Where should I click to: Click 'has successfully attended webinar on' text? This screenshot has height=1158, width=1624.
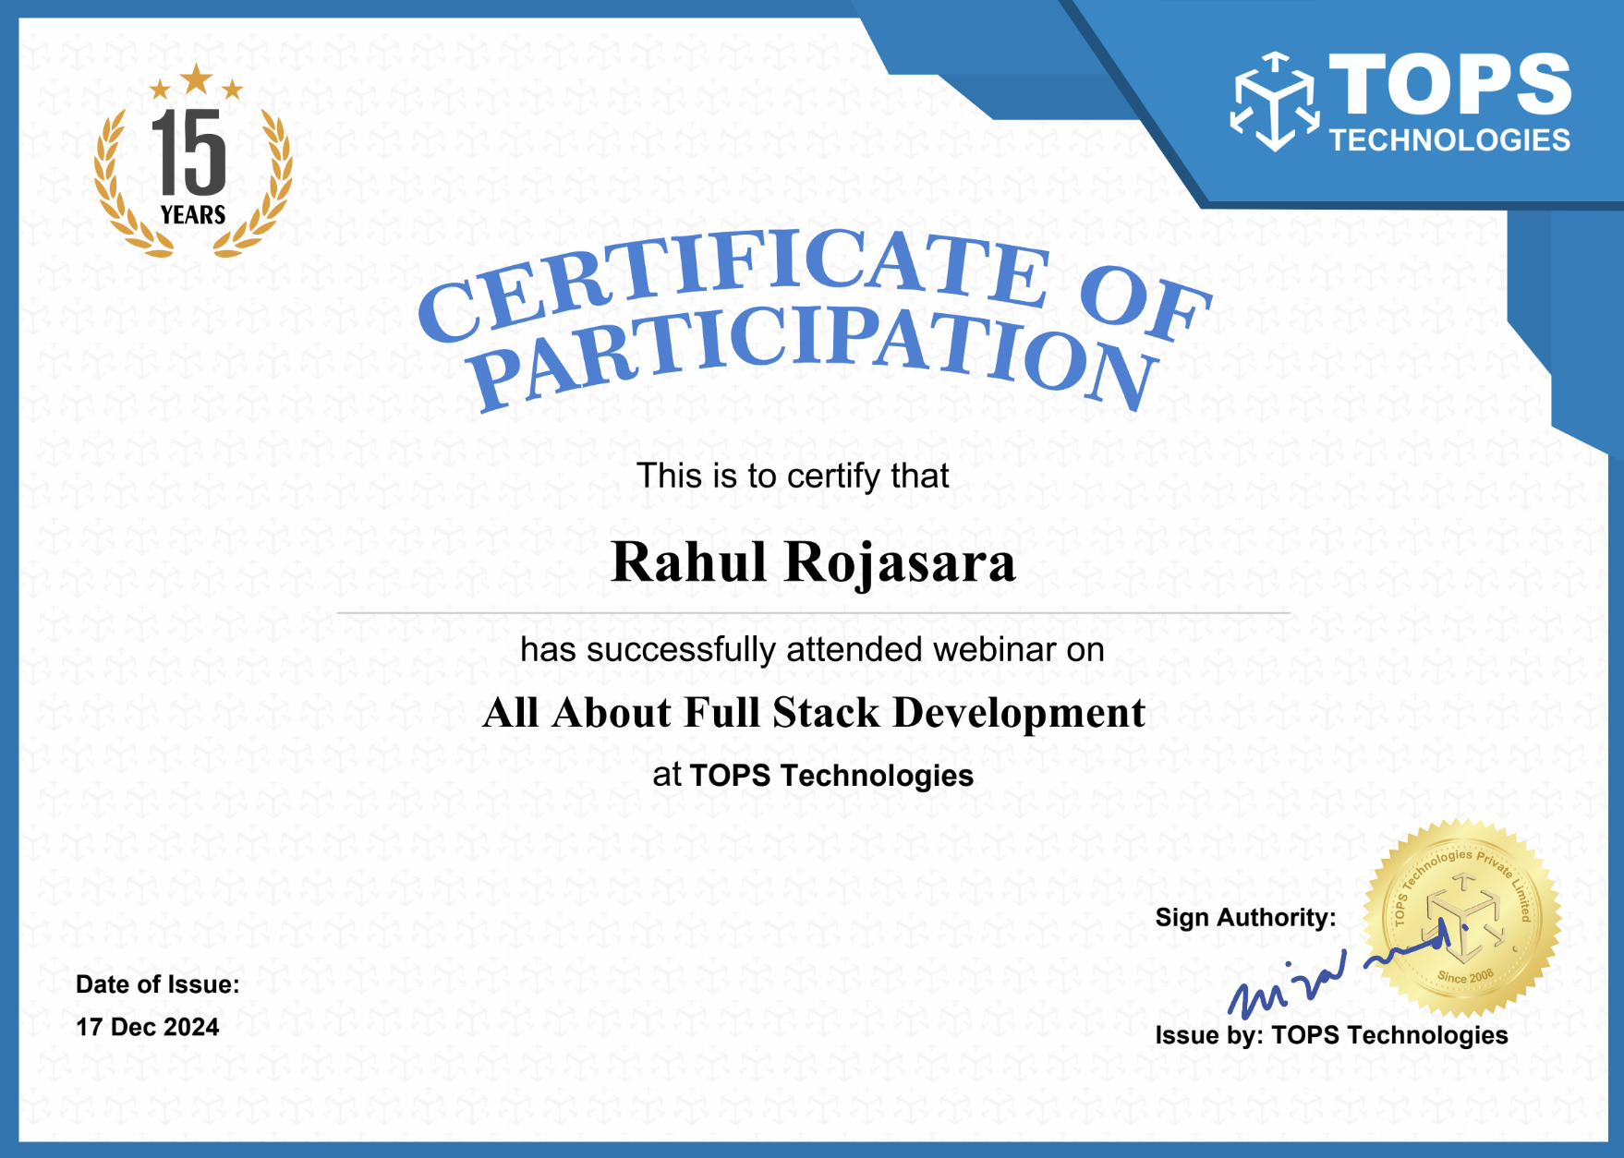coord(812,649)
